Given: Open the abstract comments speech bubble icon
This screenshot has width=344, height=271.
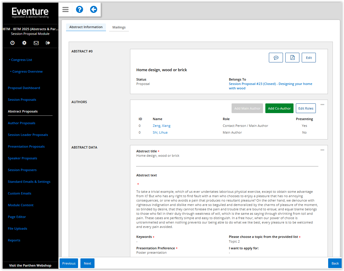Looking at the screenshot, I should pyautogui.click(x=276, y=58).
